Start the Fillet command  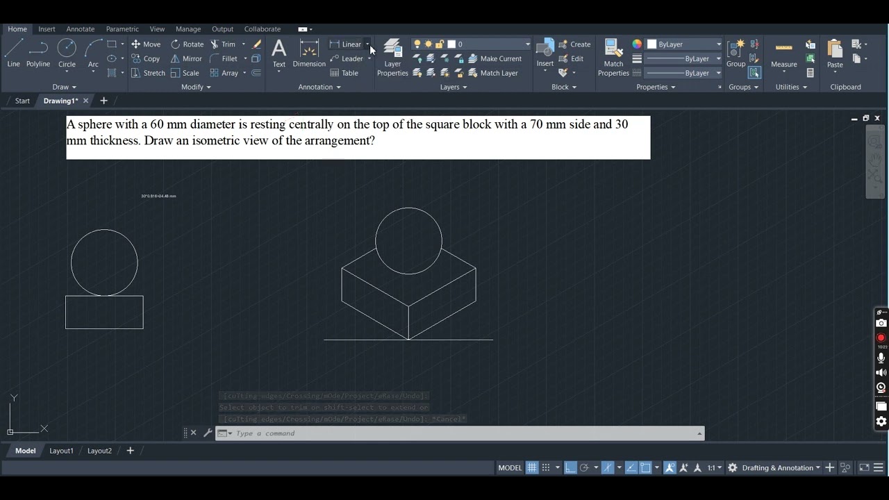pos(224,58)
